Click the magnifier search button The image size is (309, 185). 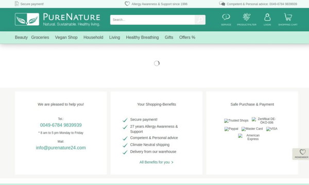coord(200,20)
